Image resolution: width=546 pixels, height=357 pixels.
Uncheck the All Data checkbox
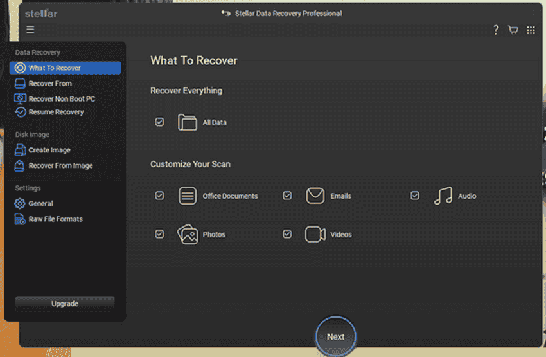tap(159, 122)
